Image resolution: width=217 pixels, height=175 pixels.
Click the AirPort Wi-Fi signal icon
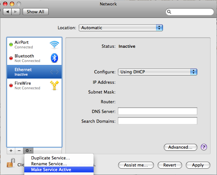[54, 45]
